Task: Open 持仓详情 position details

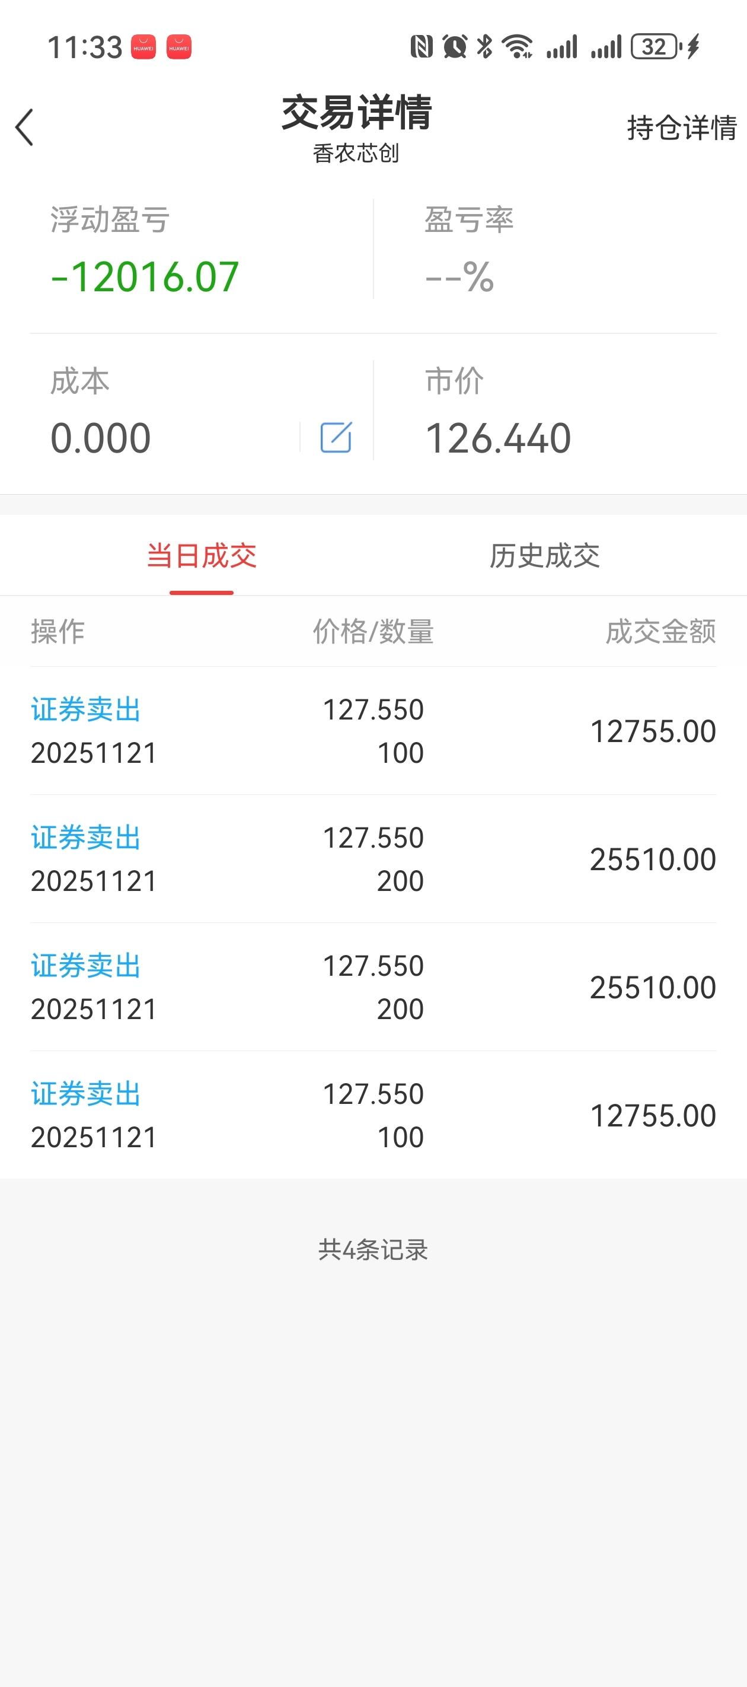Action: (682, 128)
